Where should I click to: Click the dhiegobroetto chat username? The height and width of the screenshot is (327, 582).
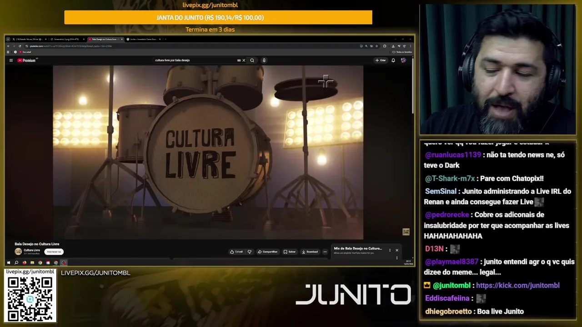pyautogui.click(x=448, y=312)
